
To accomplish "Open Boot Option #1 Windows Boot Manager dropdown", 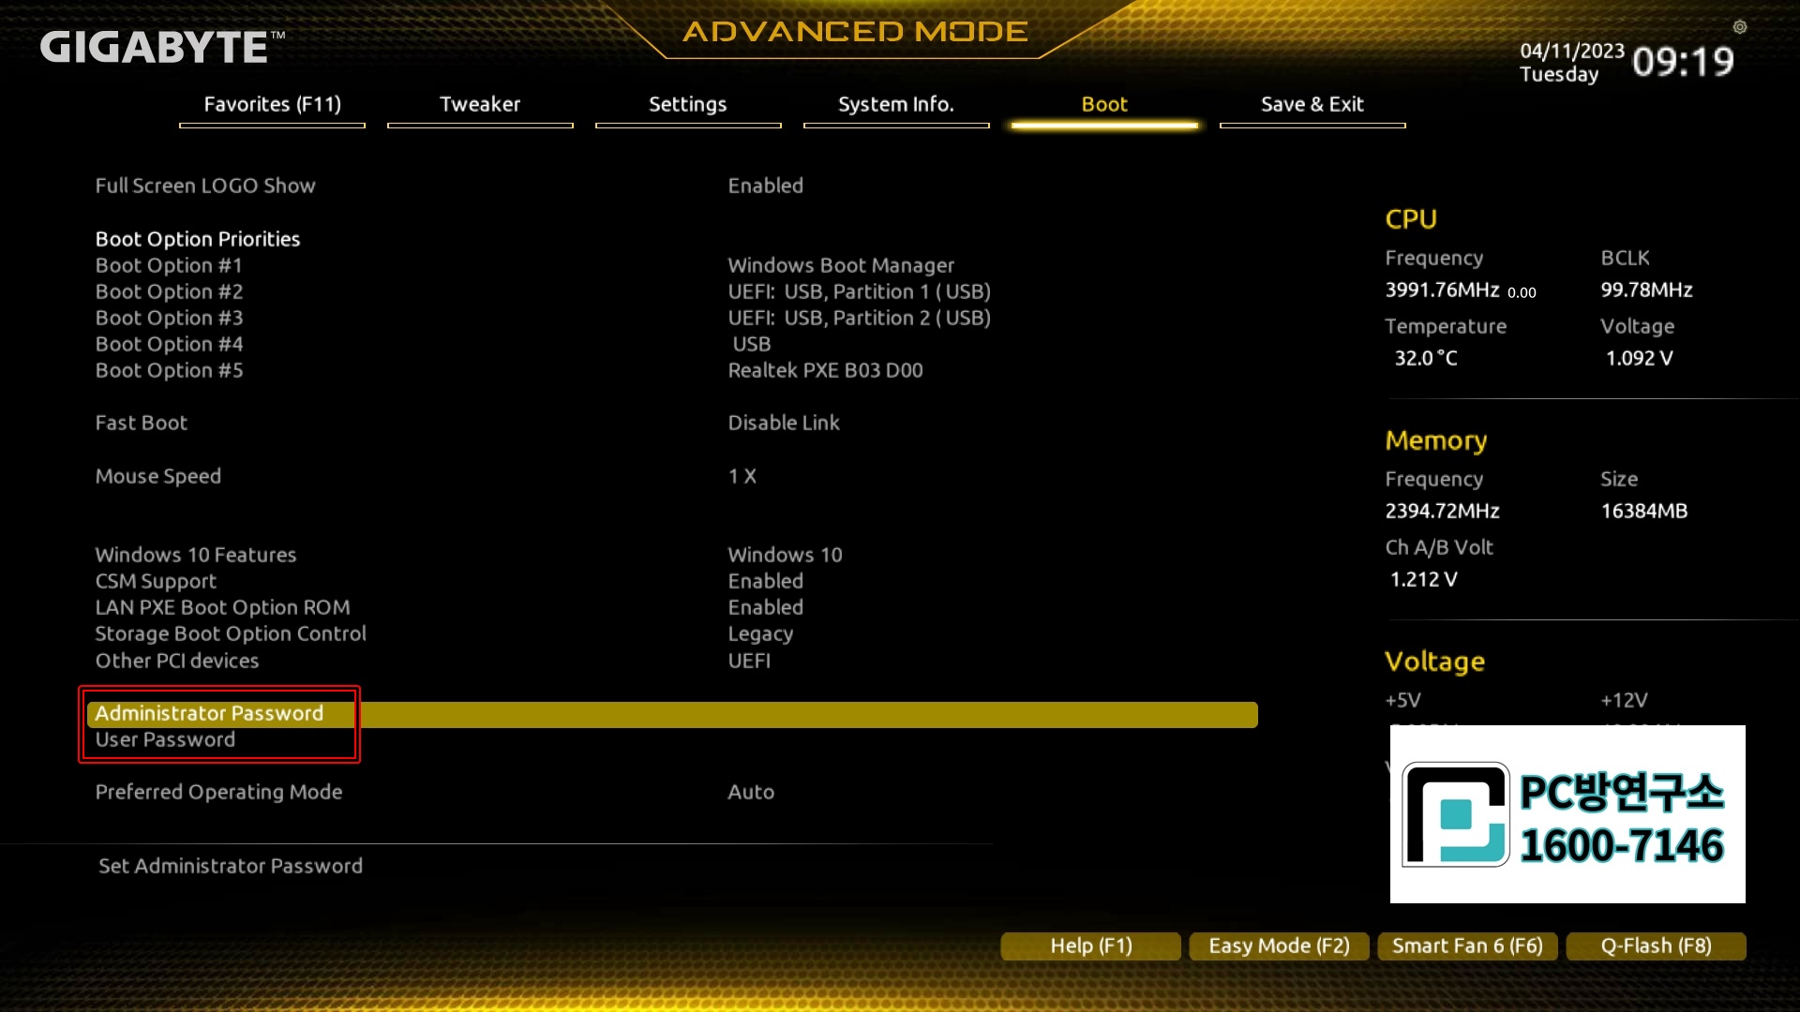I will [x=840, y=265].
